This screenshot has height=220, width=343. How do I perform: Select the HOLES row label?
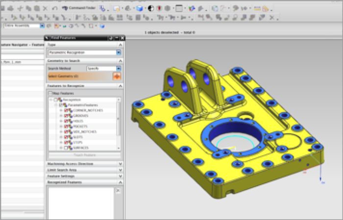point(78,121)
